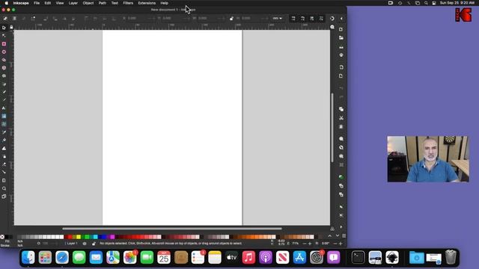The image size is (479, 269).
Task: Pick the red palette swatch
Action: [70, 237]
